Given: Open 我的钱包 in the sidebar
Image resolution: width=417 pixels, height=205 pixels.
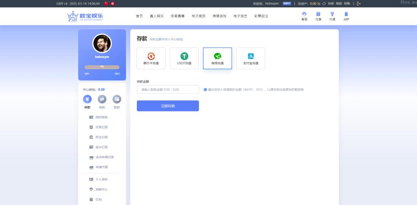Looking at the screenshot, I should (x=101, y=117).
